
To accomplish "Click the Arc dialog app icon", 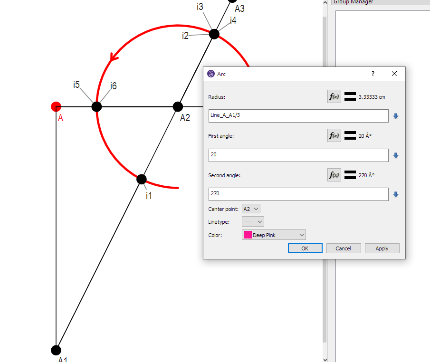I will 211,74.
